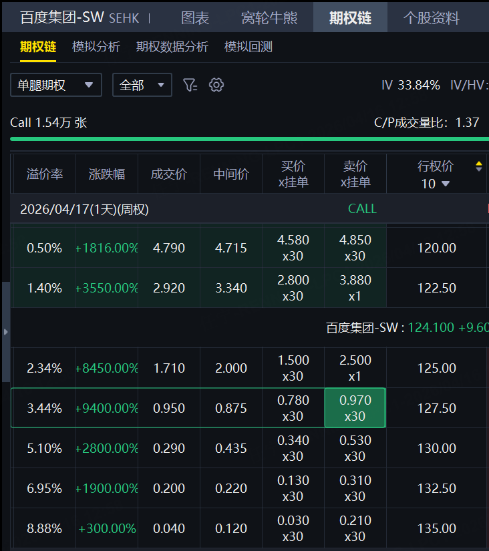Click bid price 4.580 for 120.00 strike
489x551 pixels.
(x=293, y=247)
